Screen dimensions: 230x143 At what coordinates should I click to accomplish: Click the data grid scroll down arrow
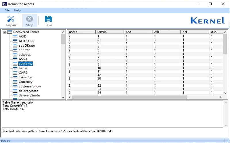(x=225, y=93)
